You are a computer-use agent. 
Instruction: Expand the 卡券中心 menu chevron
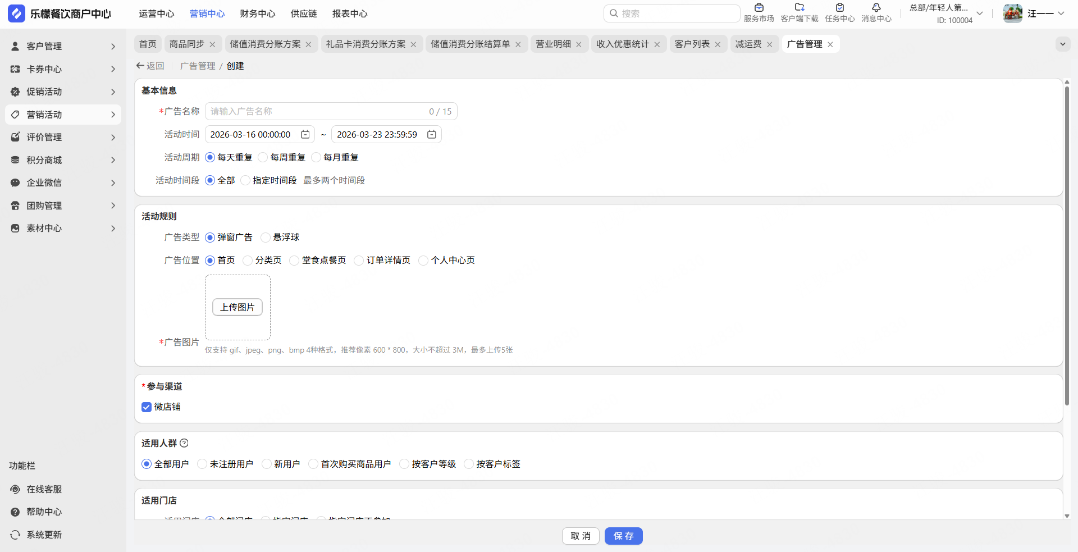(113, 69)
